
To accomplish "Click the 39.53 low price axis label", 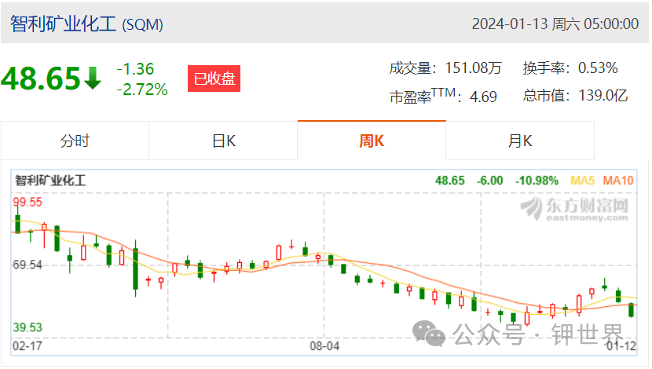I will tap(27, 327).
